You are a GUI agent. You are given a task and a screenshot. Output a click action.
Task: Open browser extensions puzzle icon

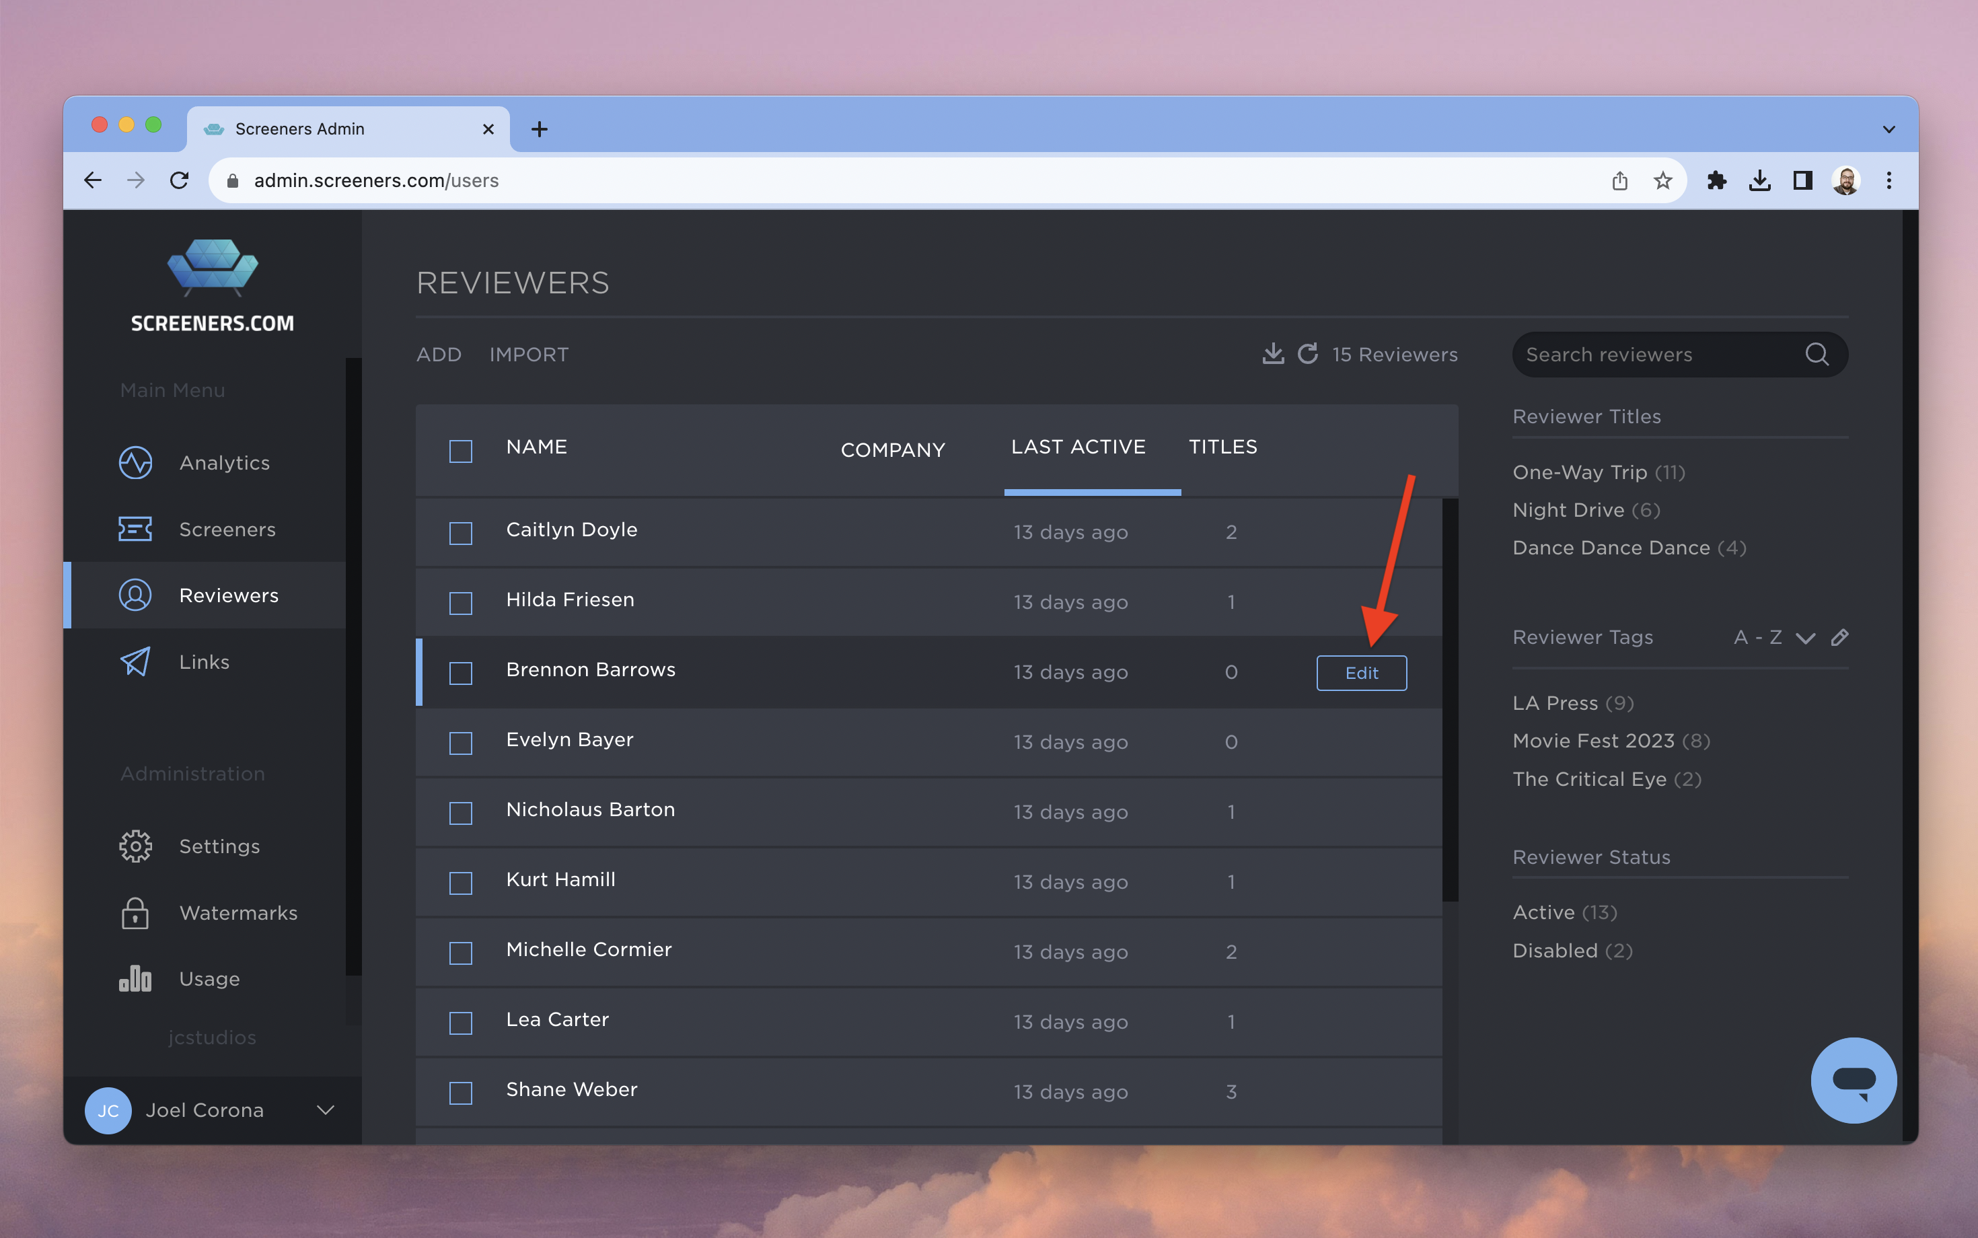(x=1717, y=180)
